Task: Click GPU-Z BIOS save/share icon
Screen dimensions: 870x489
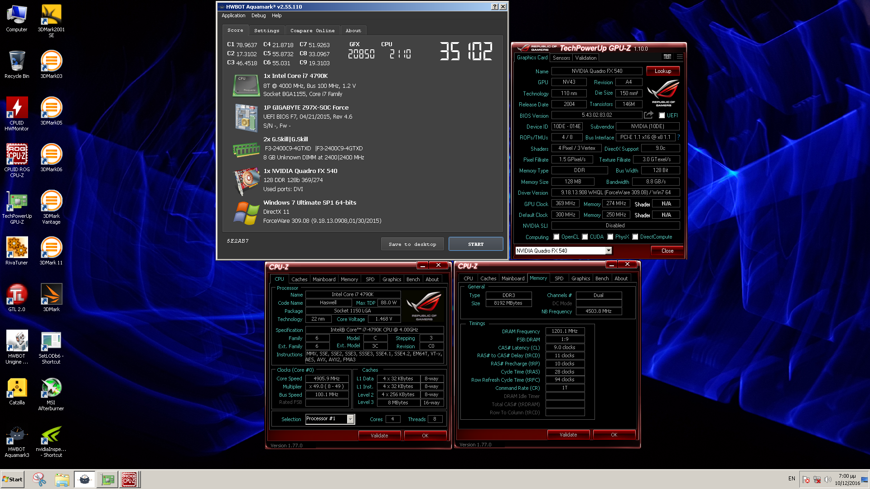Action: (x=649, y=115)
